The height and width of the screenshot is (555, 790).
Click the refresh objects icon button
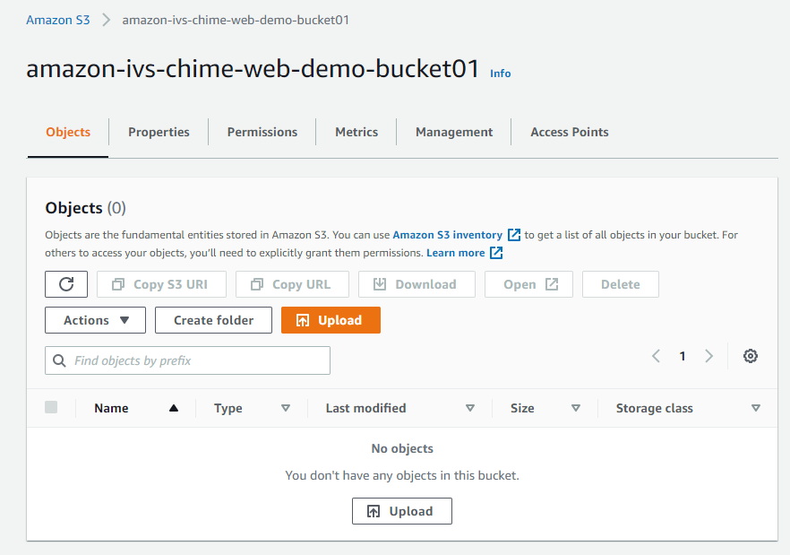pos(66,284)
